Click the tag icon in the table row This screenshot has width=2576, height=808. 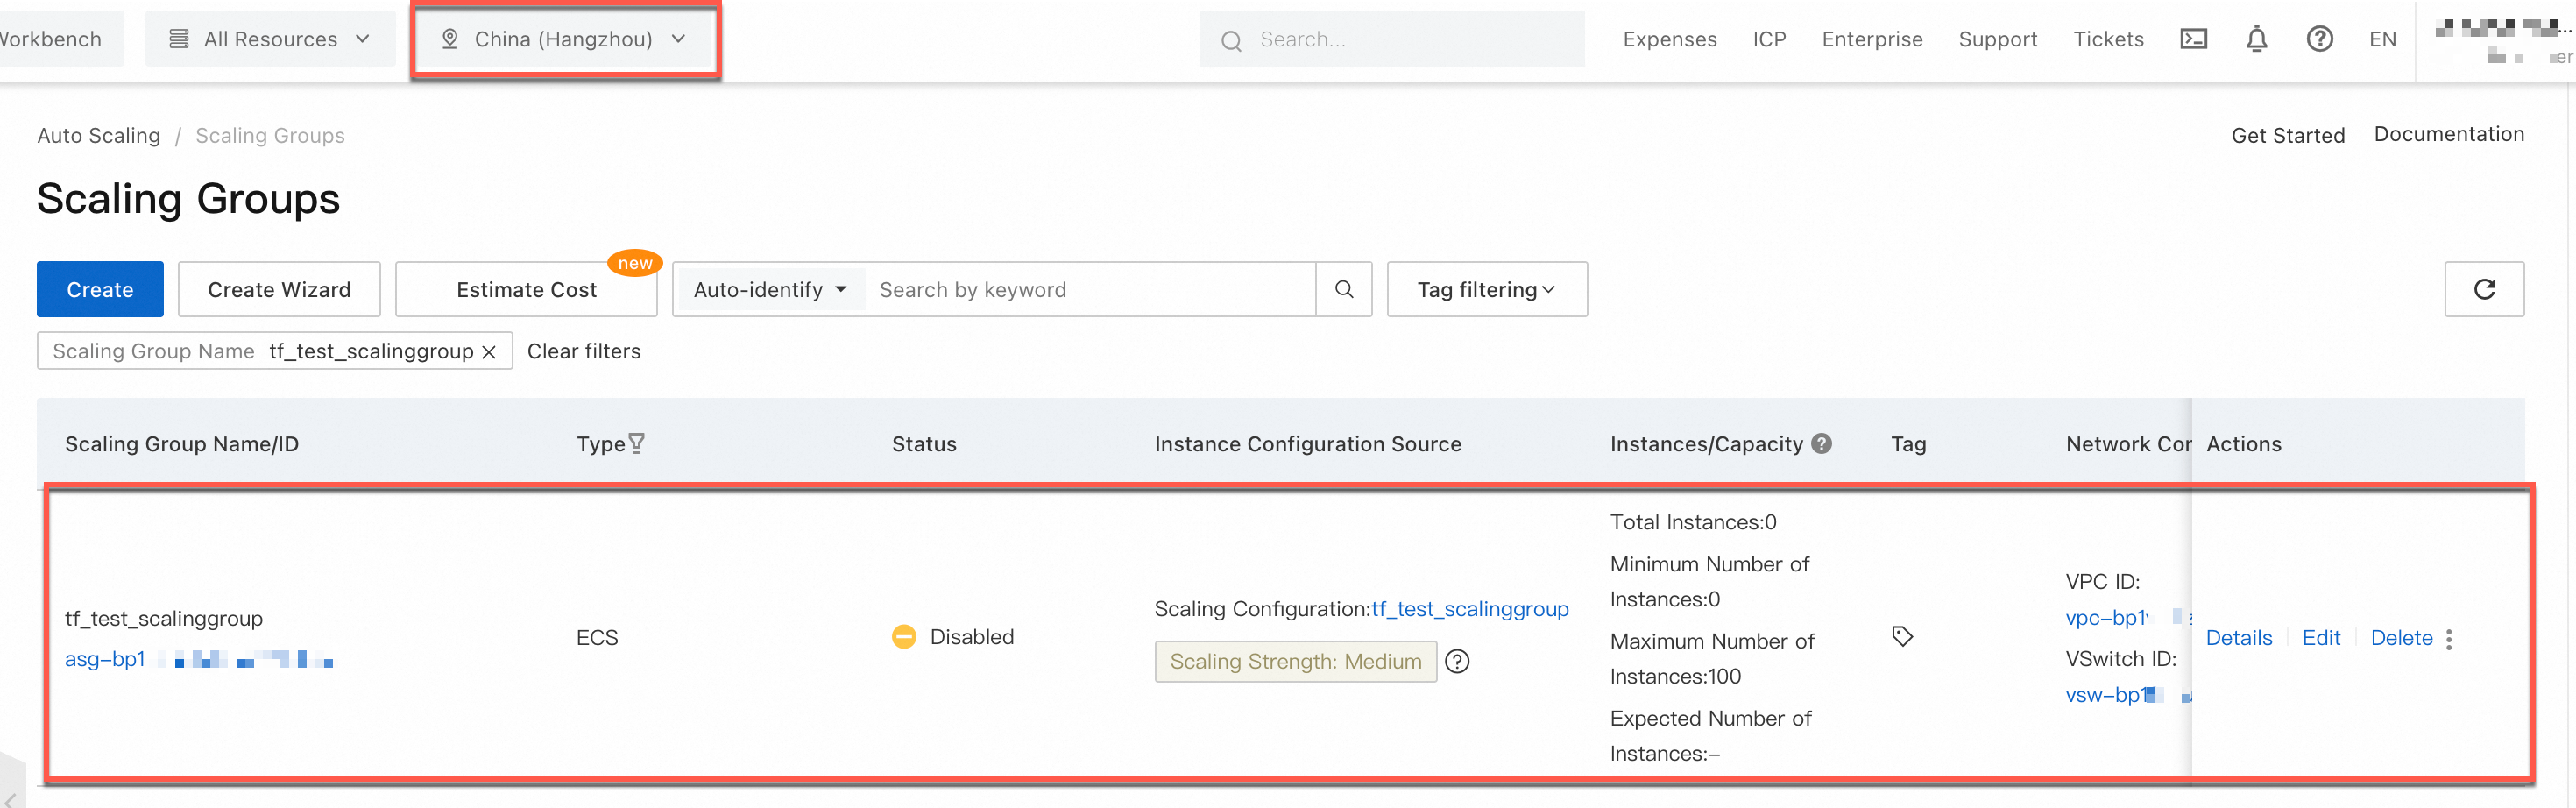1902,636
